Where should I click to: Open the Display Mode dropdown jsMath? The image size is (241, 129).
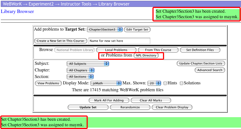[x=106, y=83]
